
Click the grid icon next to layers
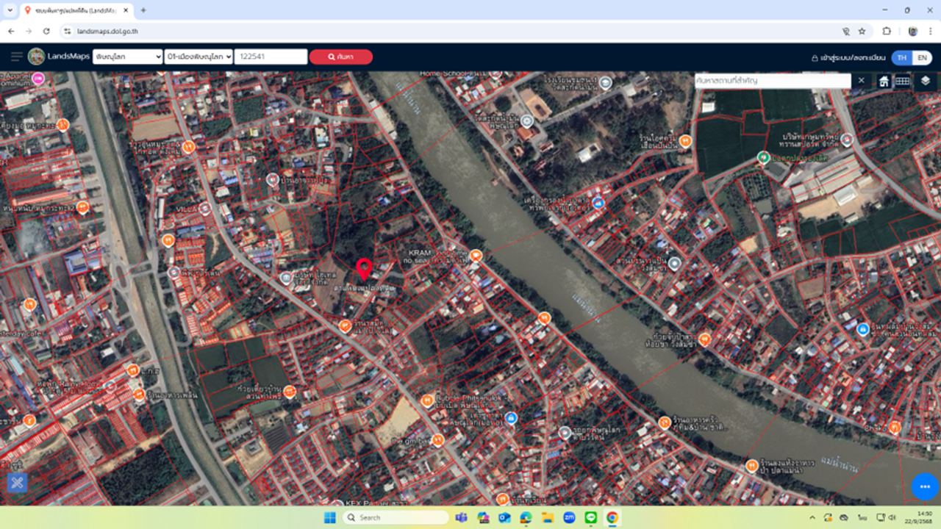[903, 81]
